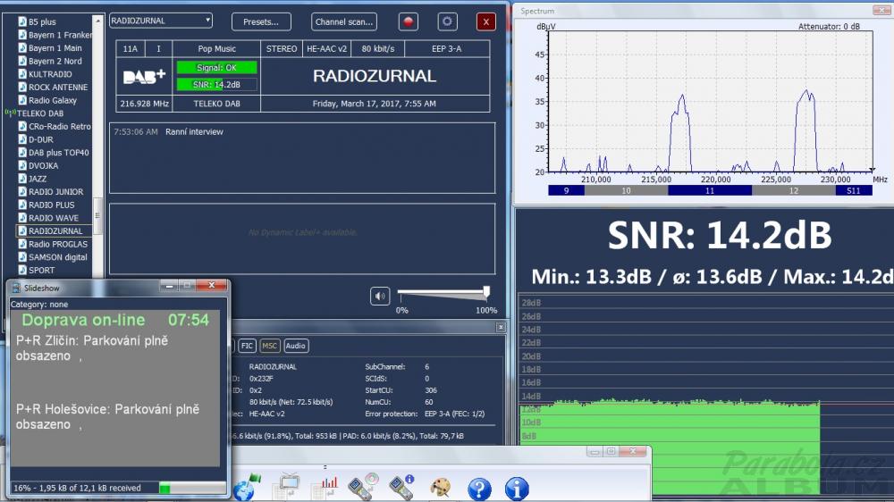Screen dimensions: 894x502
Task: Click the Presets... button
Action: pyautogui.click(x=261, y=21)
